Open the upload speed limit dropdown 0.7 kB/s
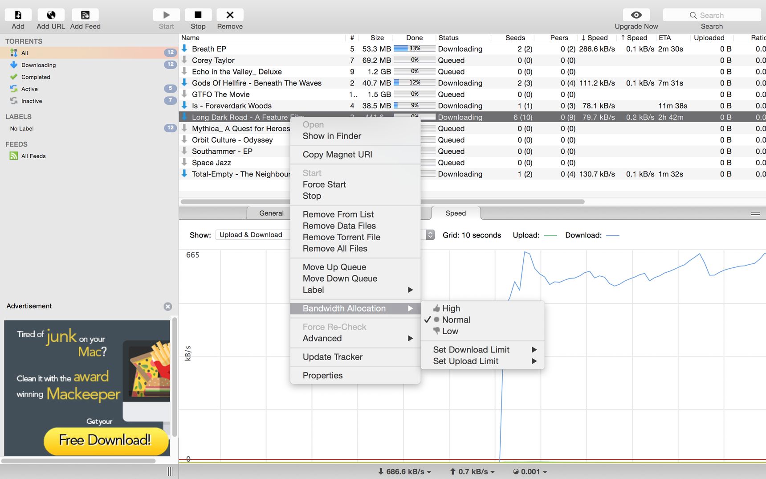 point(472,471)
